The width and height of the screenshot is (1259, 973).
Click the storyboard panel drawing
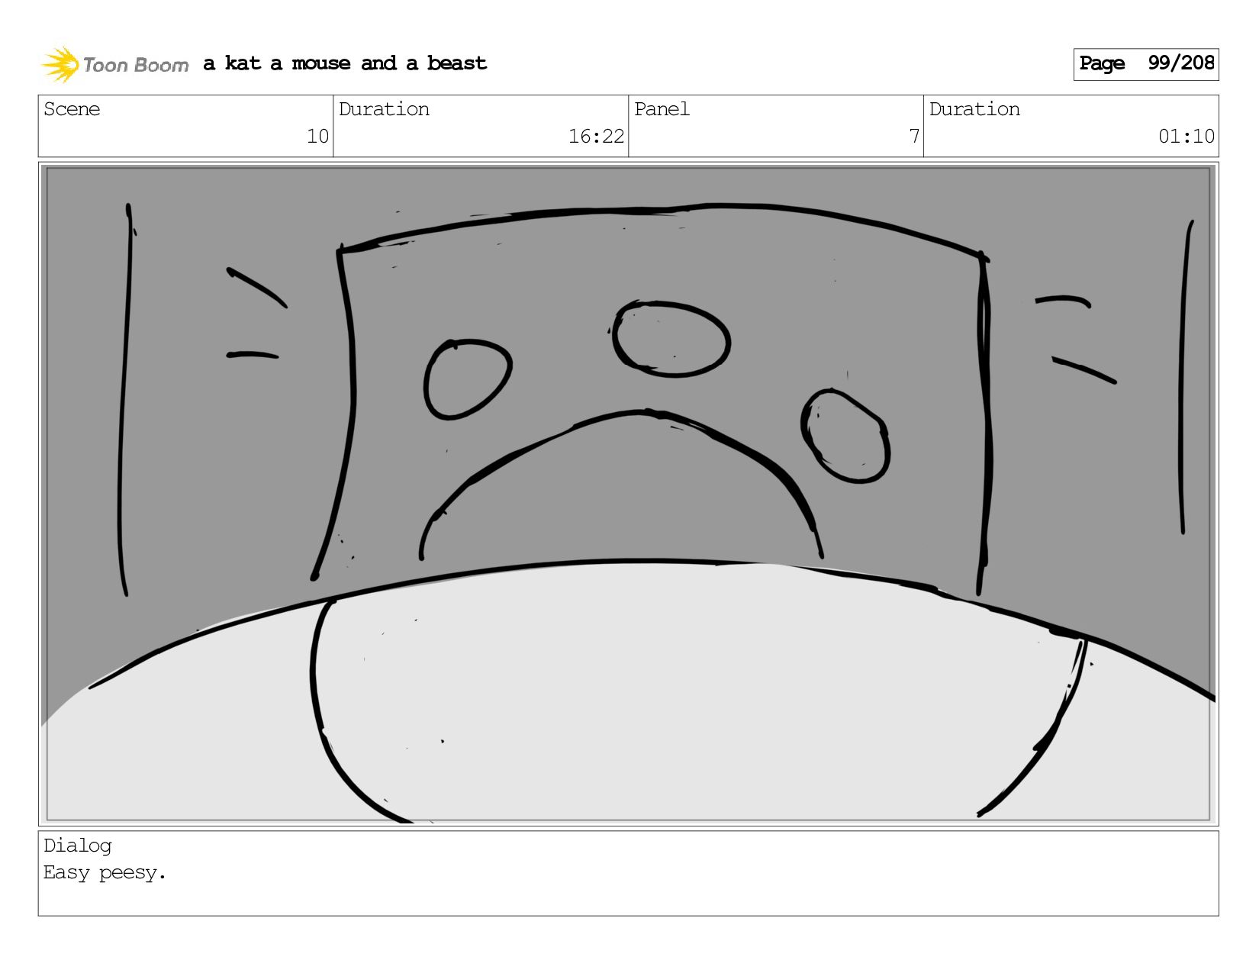coord(628,494)
